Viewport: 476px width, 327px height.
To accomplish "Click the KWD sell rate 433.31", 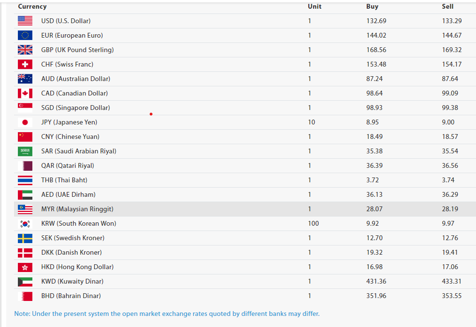I will click(x=451, y=281).
